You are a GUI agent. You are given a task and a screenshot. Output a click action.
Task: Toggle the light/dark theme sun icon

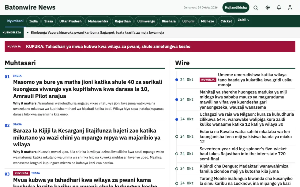coord(268,8)
